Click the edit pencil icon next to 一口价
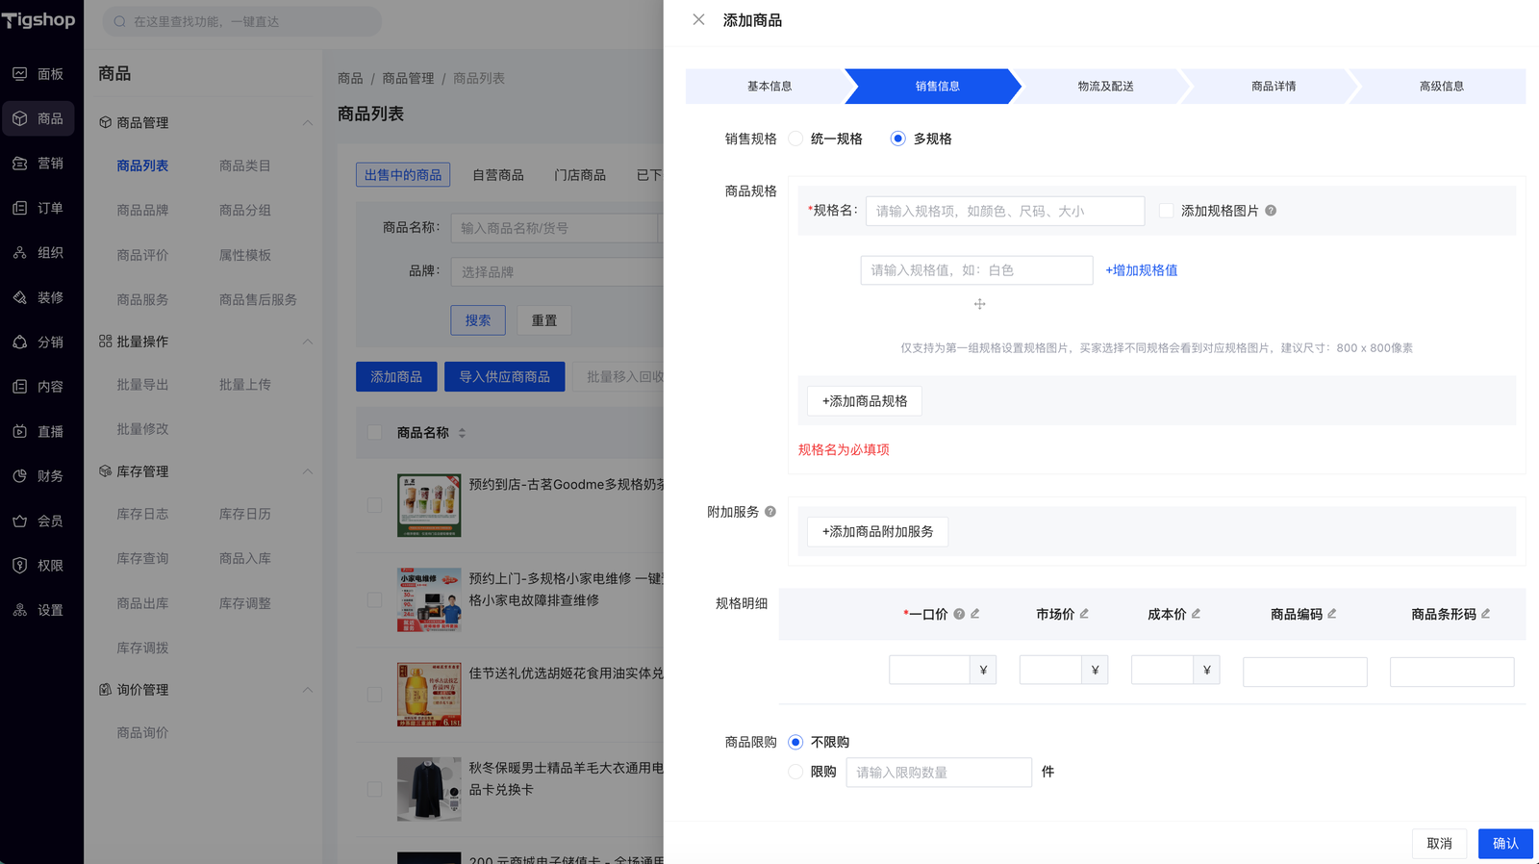 [x=975, y=614]
